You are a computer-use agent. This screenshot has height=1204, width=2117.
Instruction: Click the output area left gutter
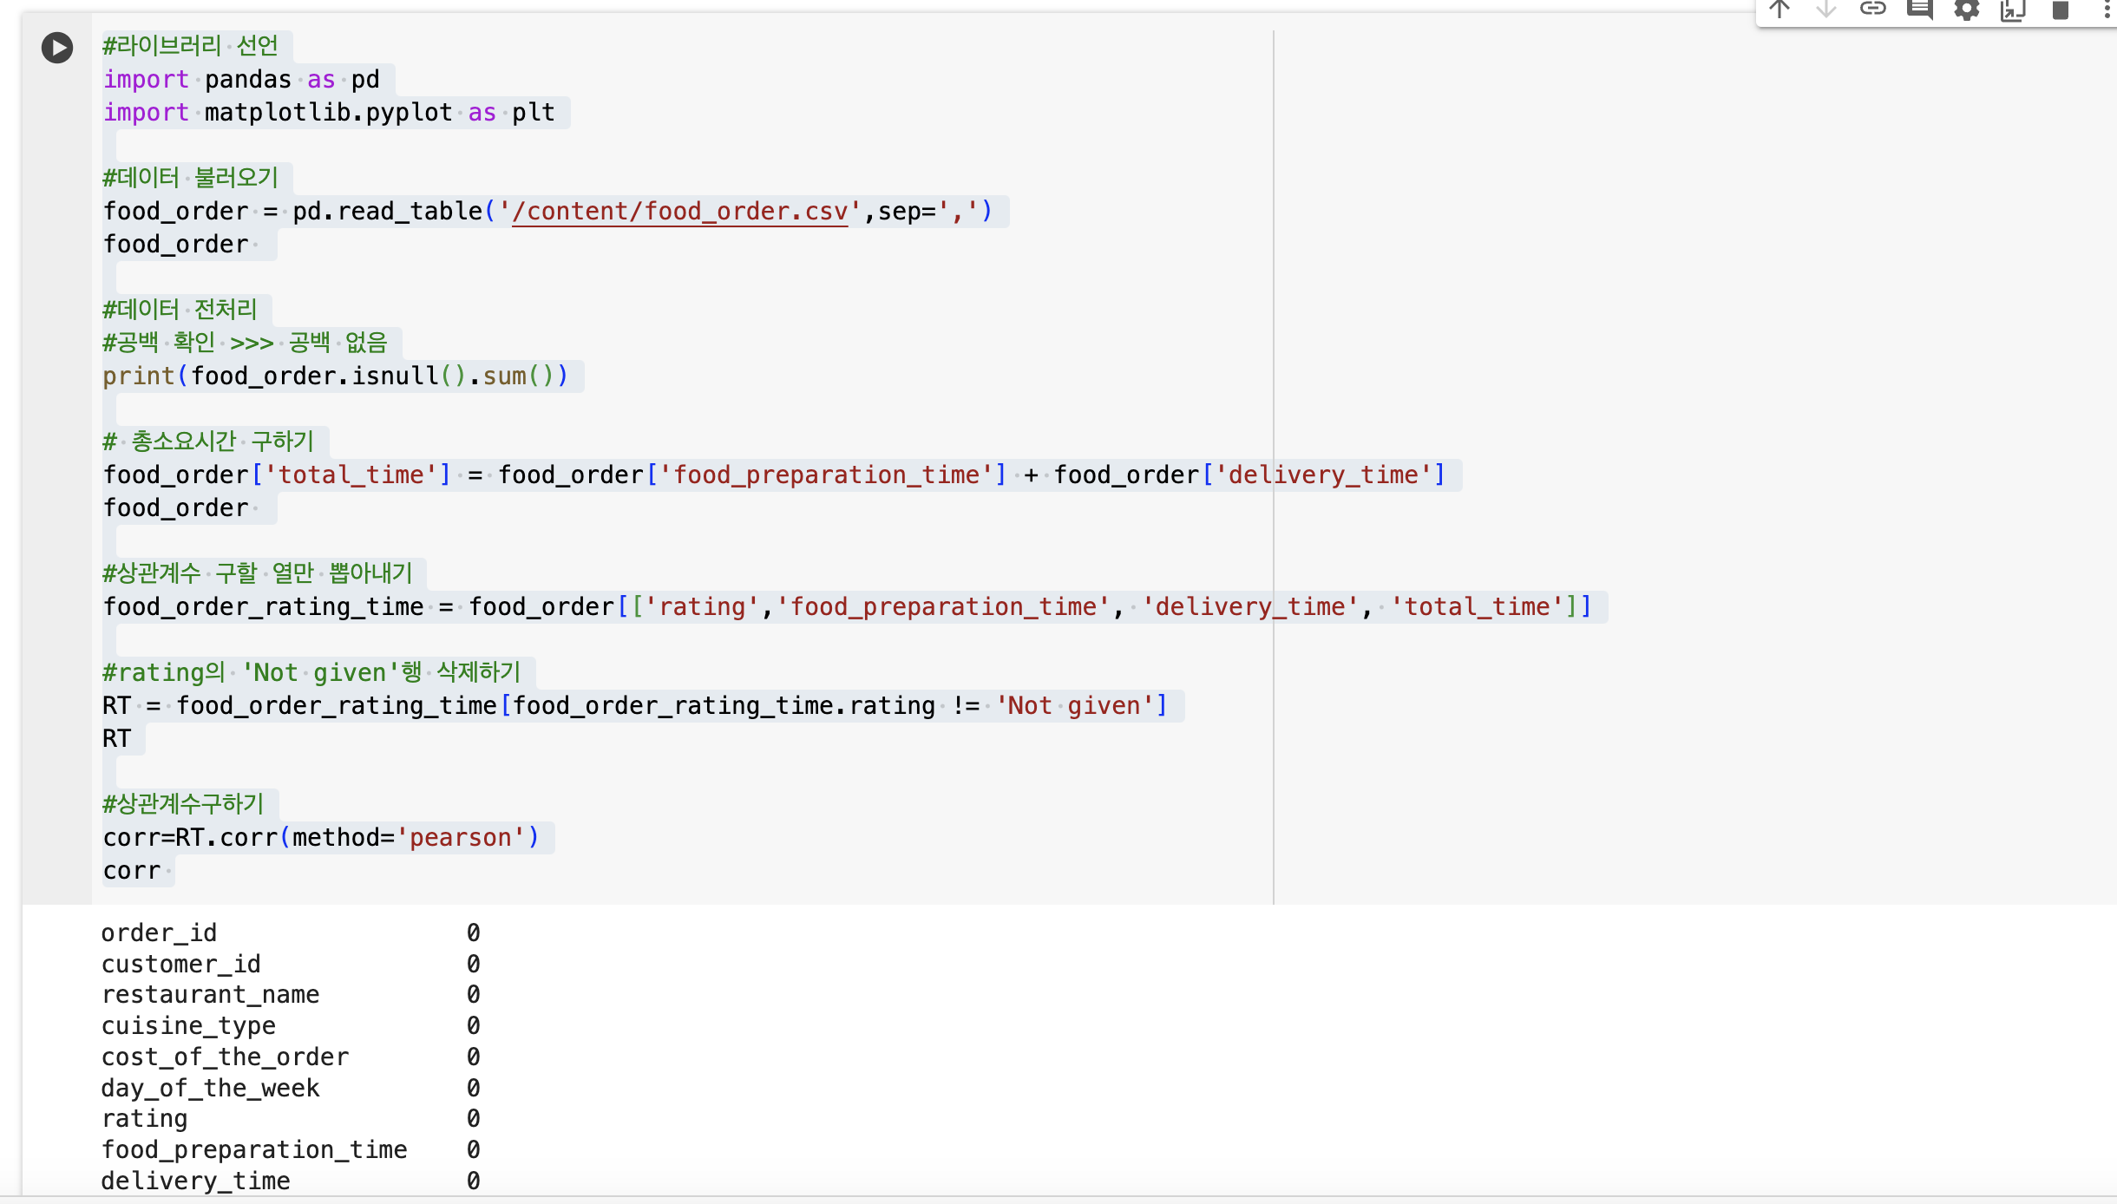[57, 1050]
